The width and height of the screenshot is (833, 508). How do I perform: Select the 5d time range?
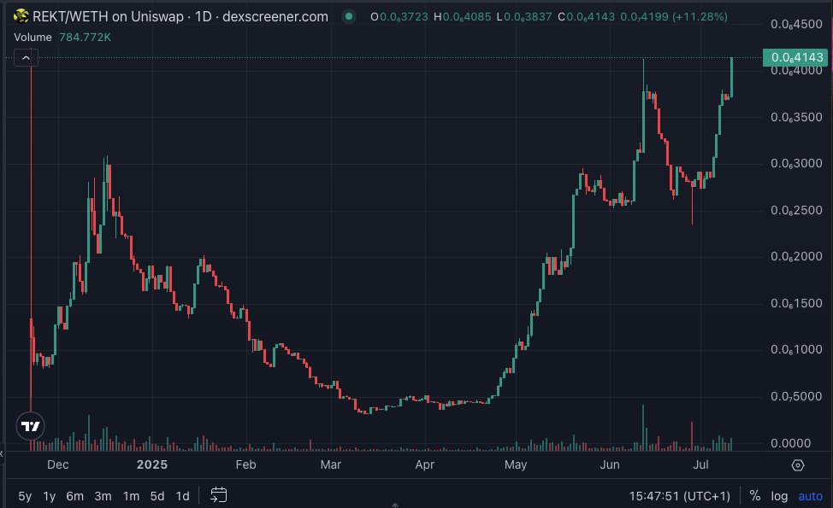point(157,496)
